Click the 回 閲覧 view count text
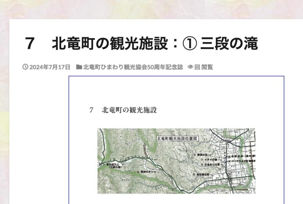The height and width of the screenshot is (204, 303). click(204, 67)
